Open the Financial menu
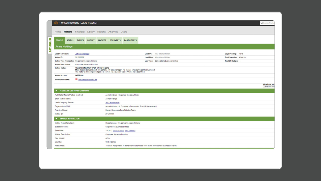The width and height of the screenshot is (321, 181). click(80, 32)
